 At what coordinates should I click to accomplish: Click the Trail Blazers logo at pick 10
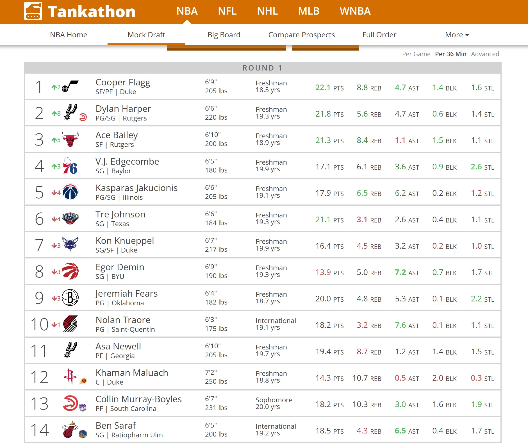coord(70,324)
